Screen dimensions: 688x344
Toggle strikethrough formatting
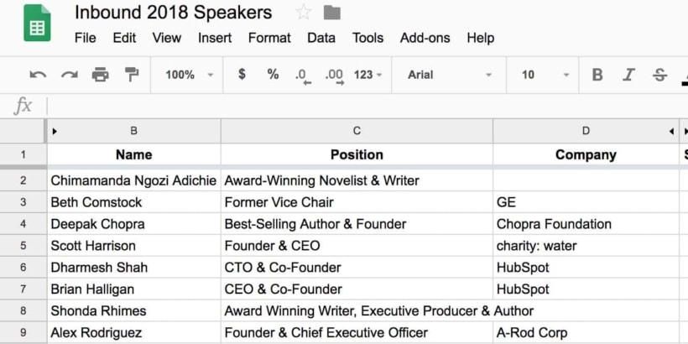(659, 75)
